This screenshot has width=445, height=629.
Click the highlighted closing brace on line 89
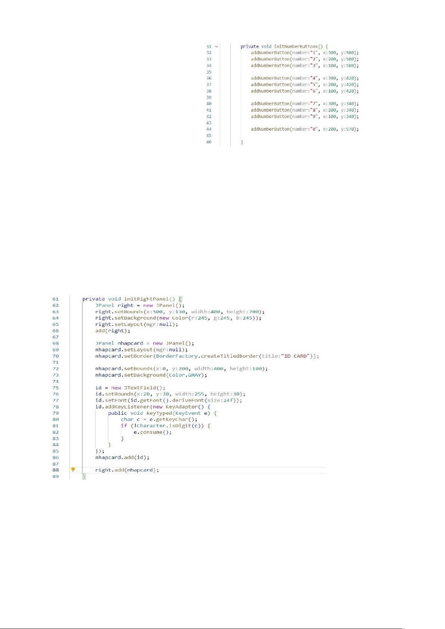(x=84, y=476)
